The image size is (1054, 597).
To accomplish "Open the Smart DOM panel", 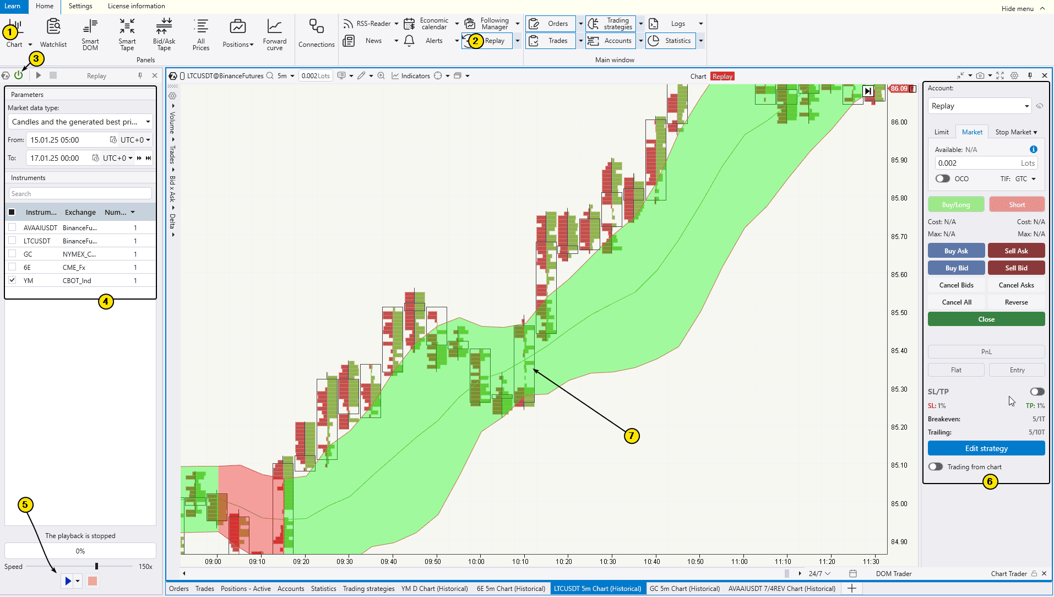I will (x=90, y=35).
